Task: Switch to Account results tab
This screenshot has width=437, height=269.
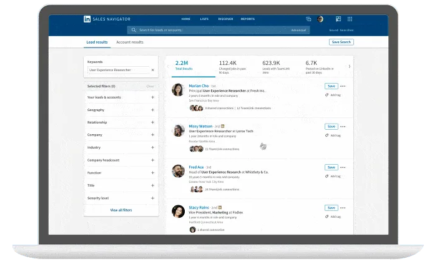Action: tap(130, 42)
